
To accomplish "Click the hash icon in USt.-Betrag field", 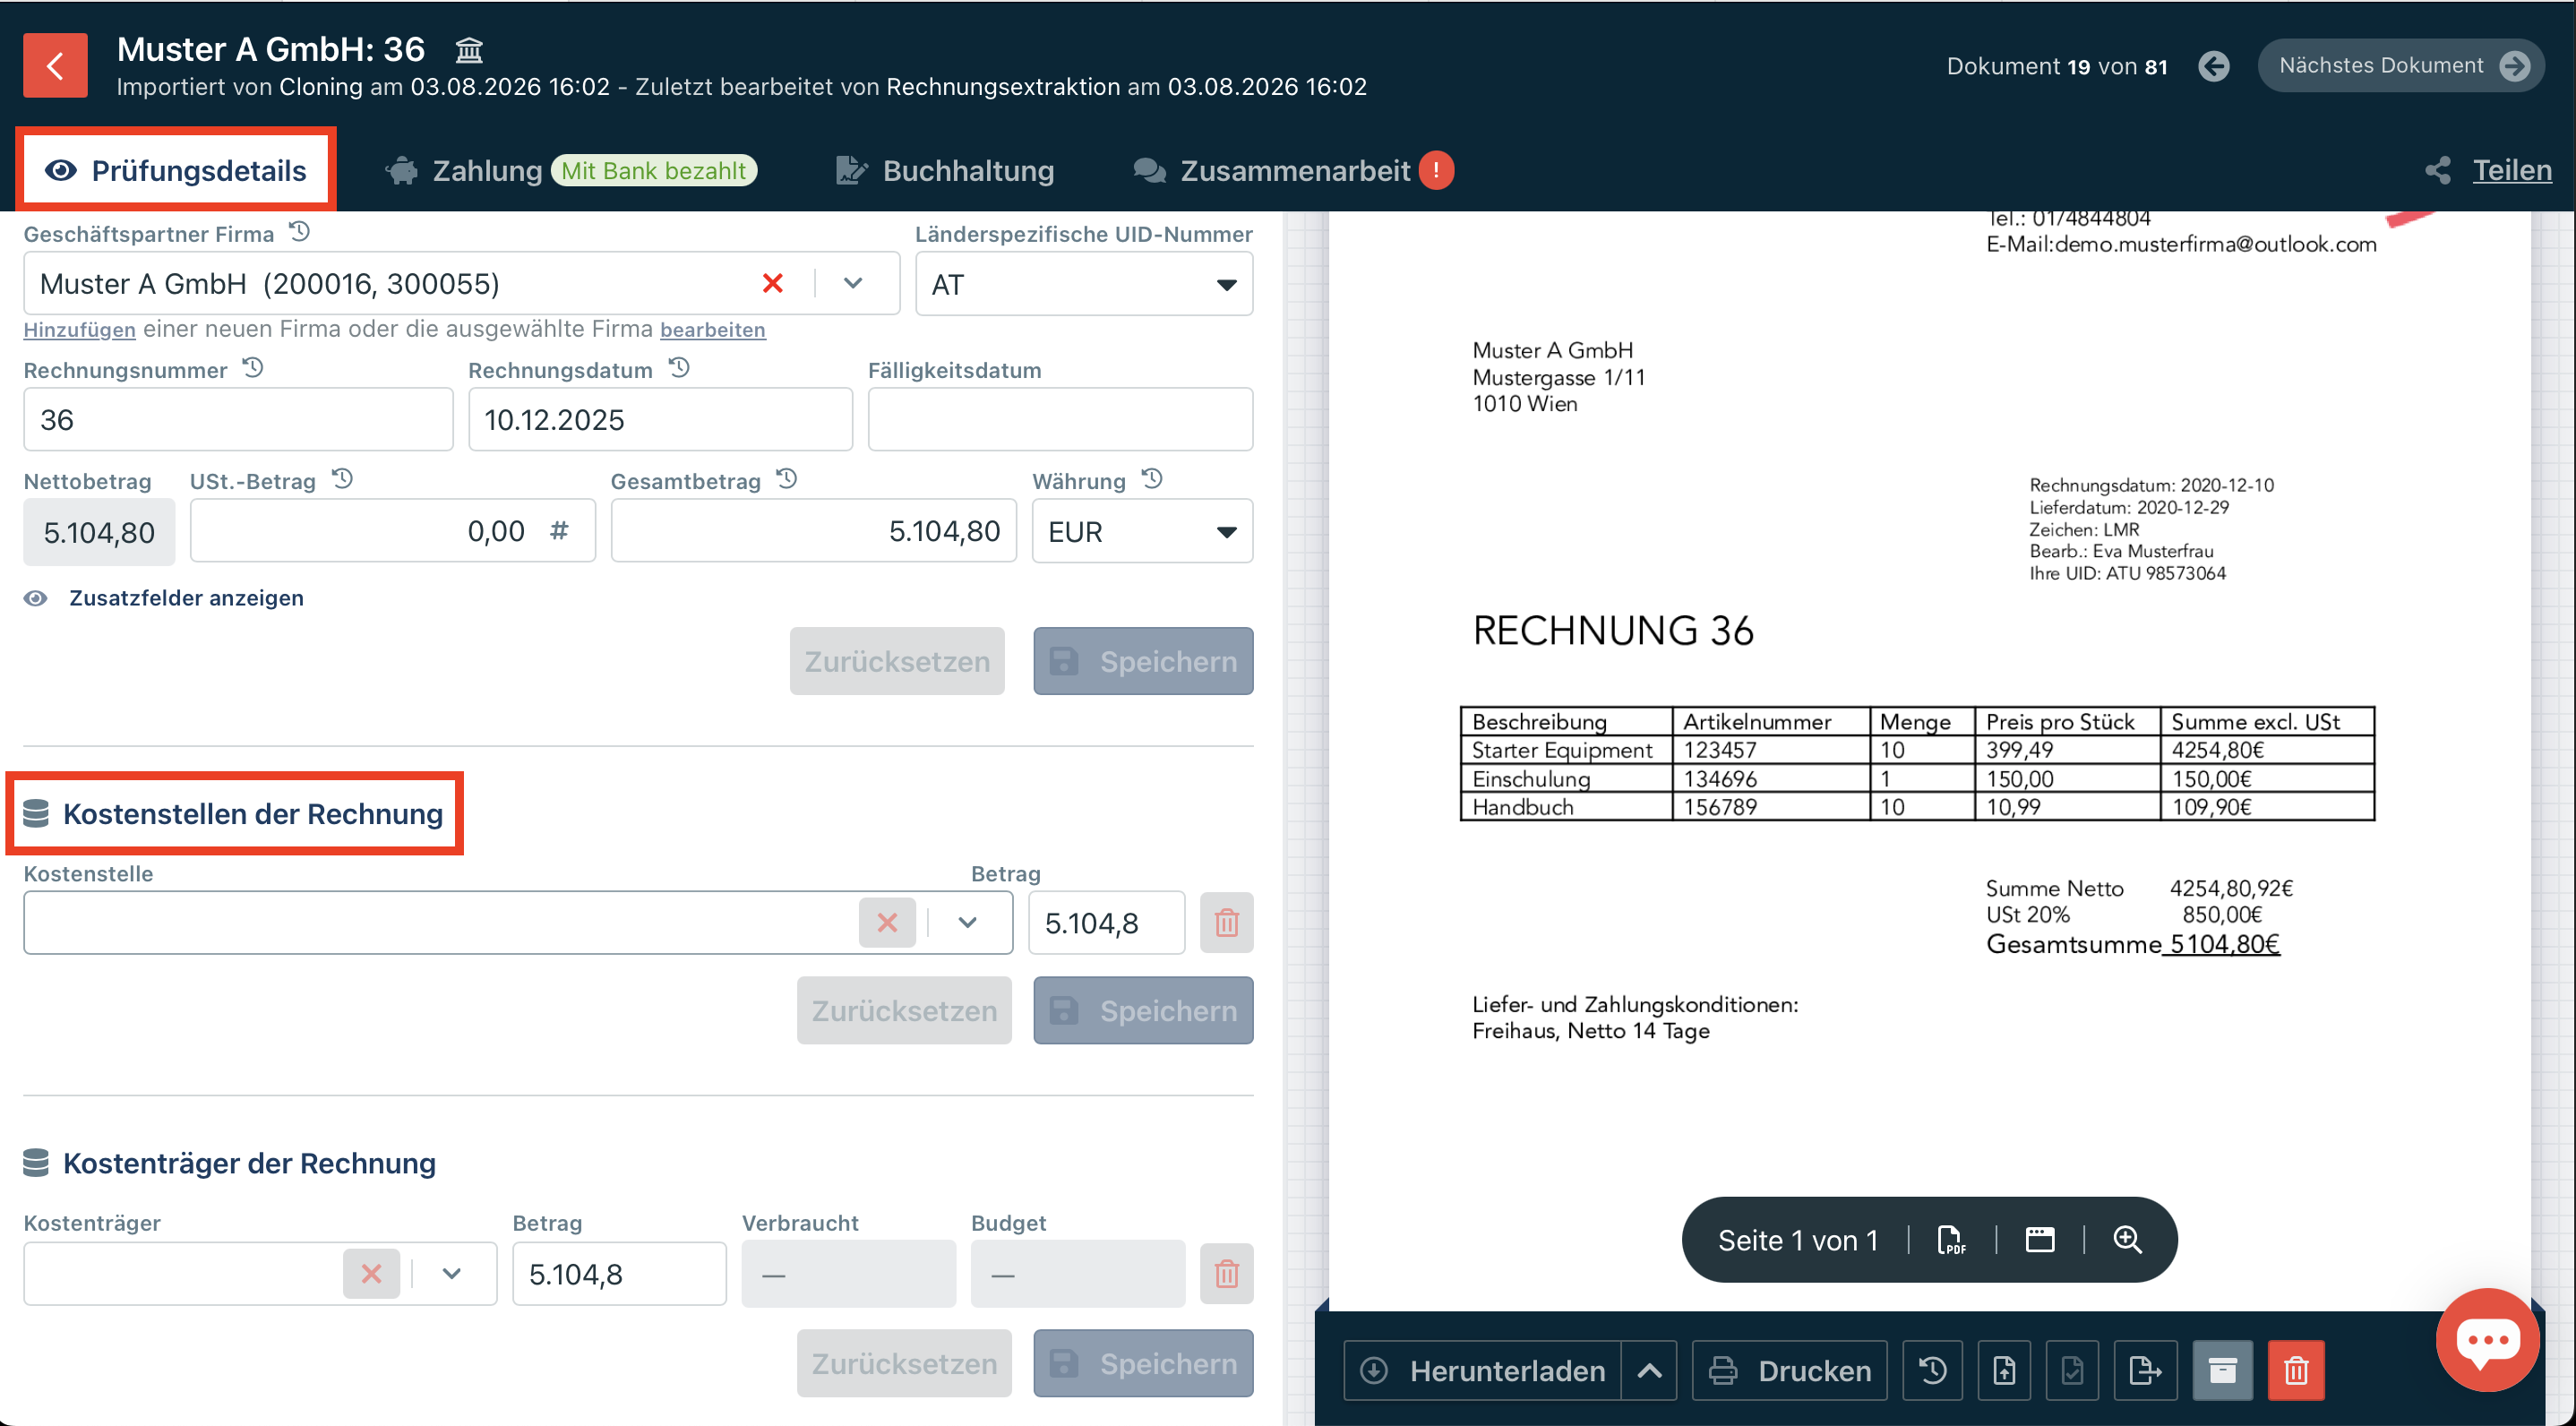I will [x=559, y=530].
